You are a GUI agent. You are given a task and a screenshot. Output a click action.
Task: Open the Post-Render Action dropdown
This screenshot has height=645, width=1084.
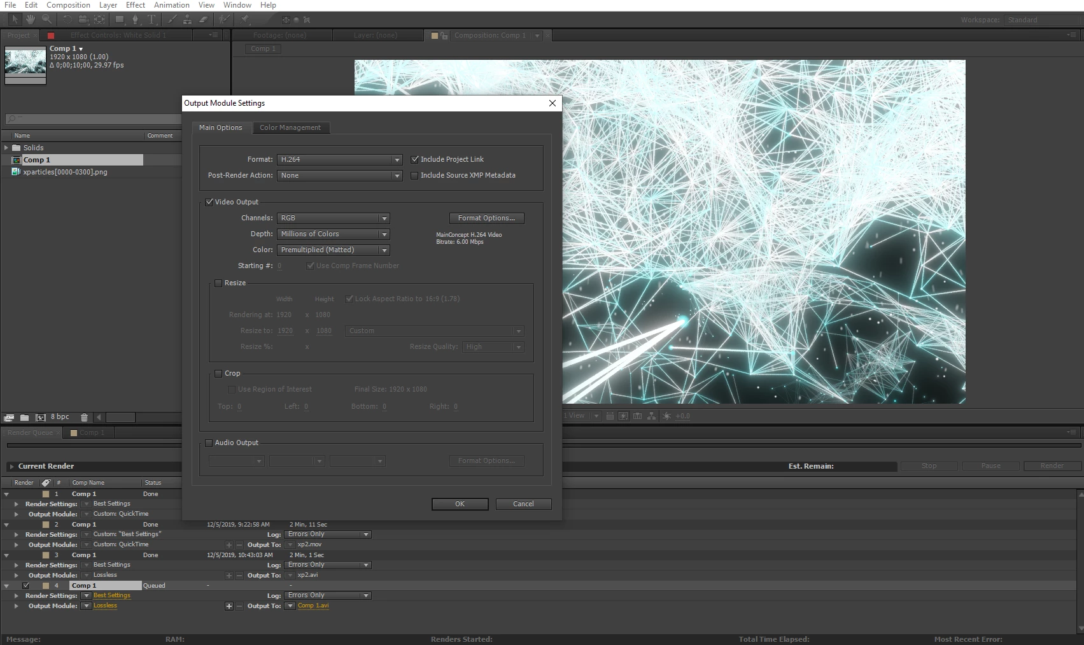[x=340, y=175]
